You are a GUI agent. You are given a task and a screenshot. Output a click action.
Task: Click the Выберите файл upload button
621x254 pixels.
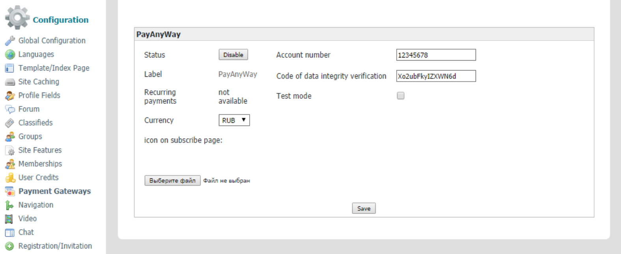(x=172, y=180)
